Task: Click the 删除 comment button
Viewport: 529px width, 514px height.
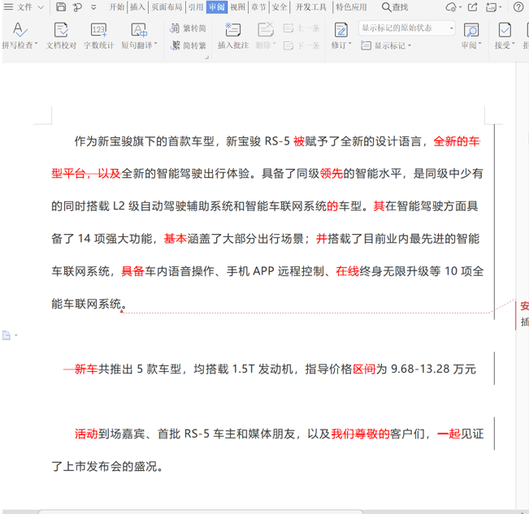Action: (x=266, y=36)
